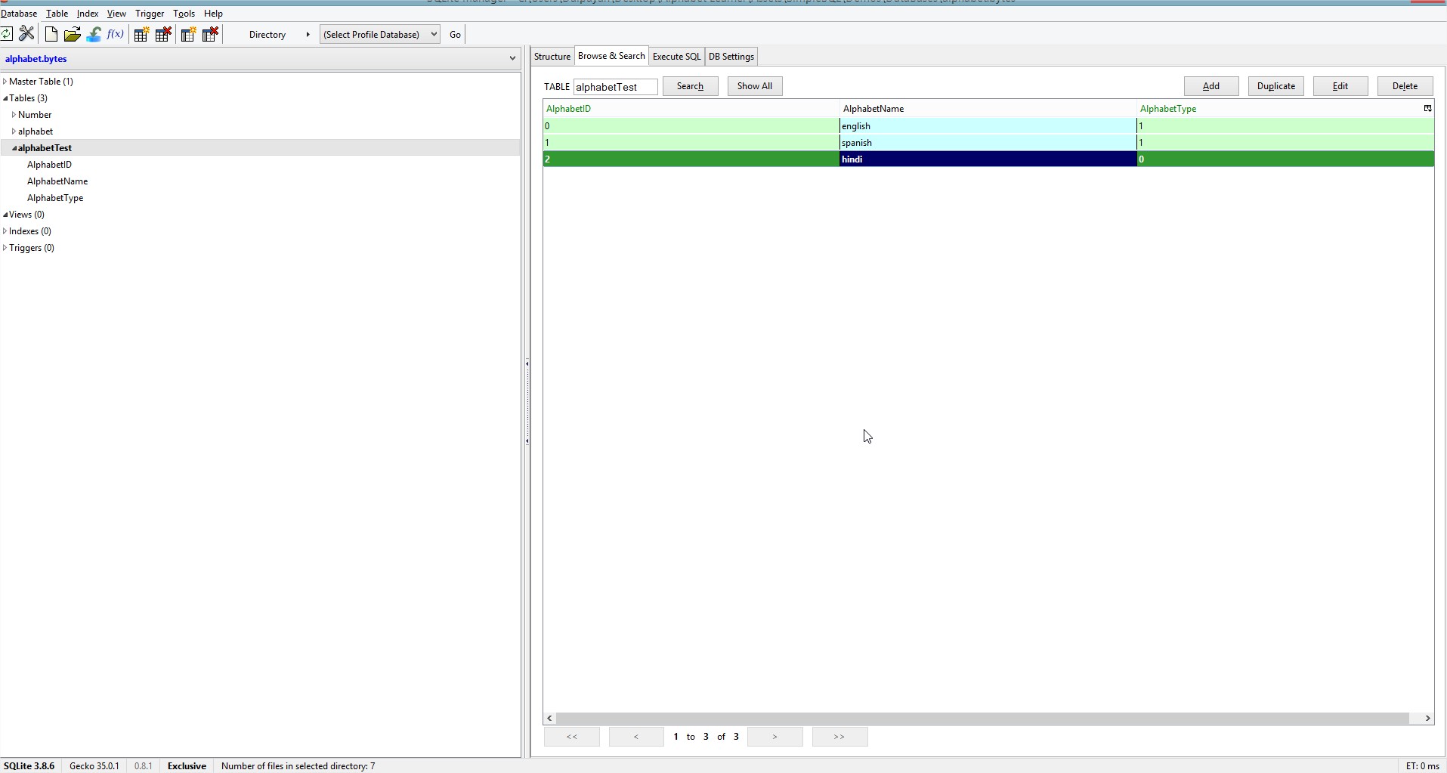1447x773 pixels.
Task: Click the Add record button
Action: pos(1211,86)
